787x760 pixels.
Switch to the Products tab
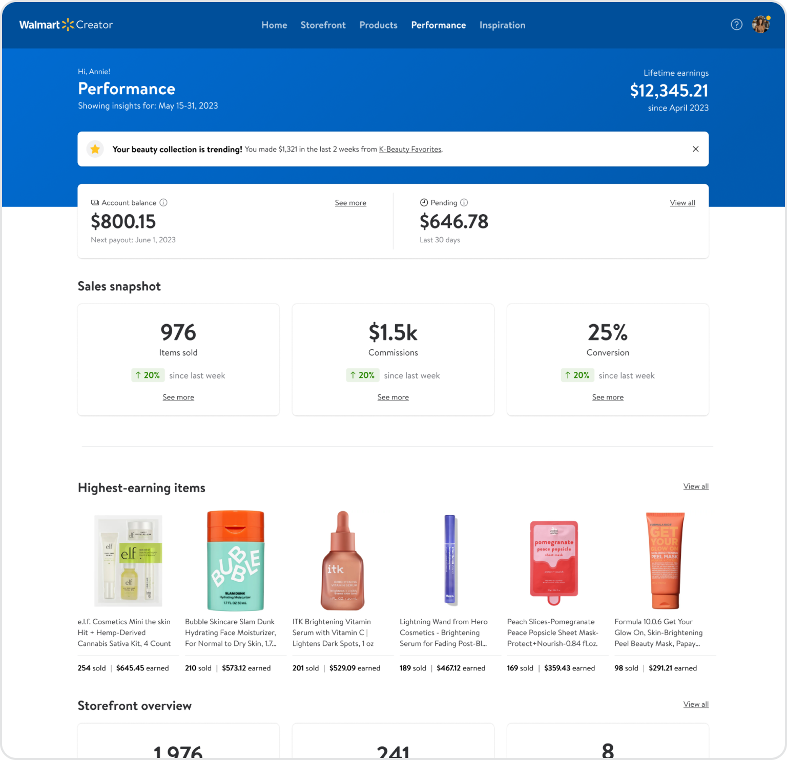[379, 25]
